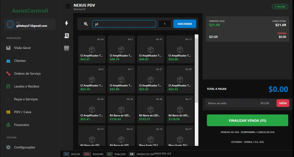Screen dimensions: 294x157
Task: Go to Clientes section
Action: coord(20,61)
